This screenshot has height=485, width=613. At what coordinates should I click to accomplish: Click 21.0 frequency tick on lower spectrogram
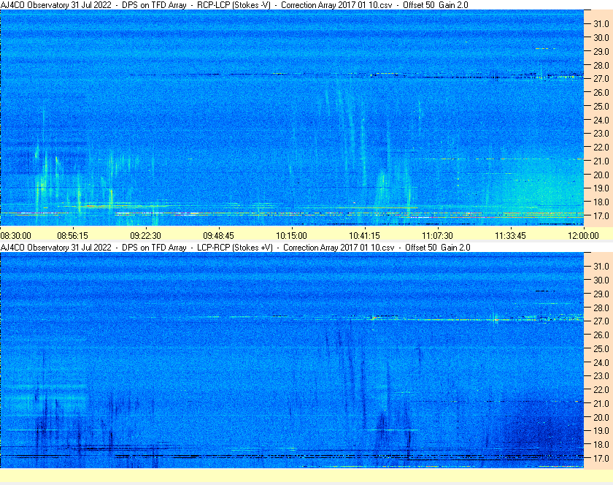(x=601, y=403)
